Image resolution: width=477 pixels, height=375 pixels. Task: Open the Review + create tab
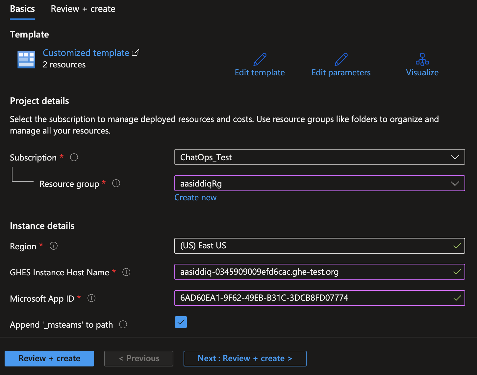83,9
